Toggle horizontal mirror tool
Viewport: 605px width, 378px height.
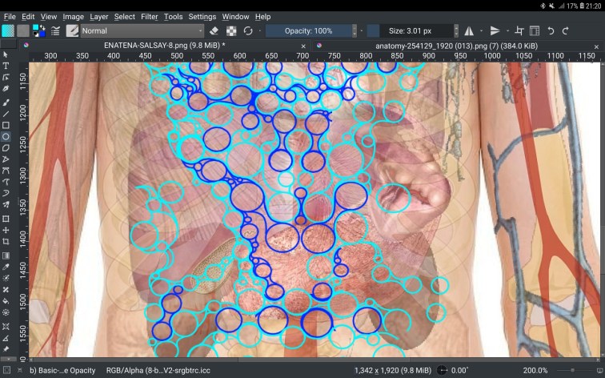tap(469, 30)
